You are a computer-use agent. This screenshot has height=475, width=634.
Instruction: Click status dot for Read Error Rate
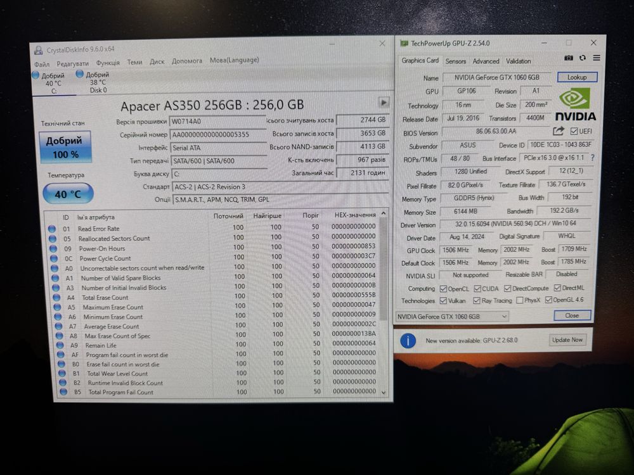(x=52, y=229)
